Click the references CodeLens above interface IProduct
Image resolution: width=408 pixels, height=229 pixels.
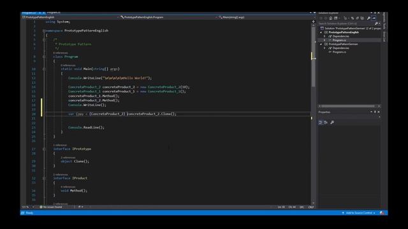tap(61, 175)
